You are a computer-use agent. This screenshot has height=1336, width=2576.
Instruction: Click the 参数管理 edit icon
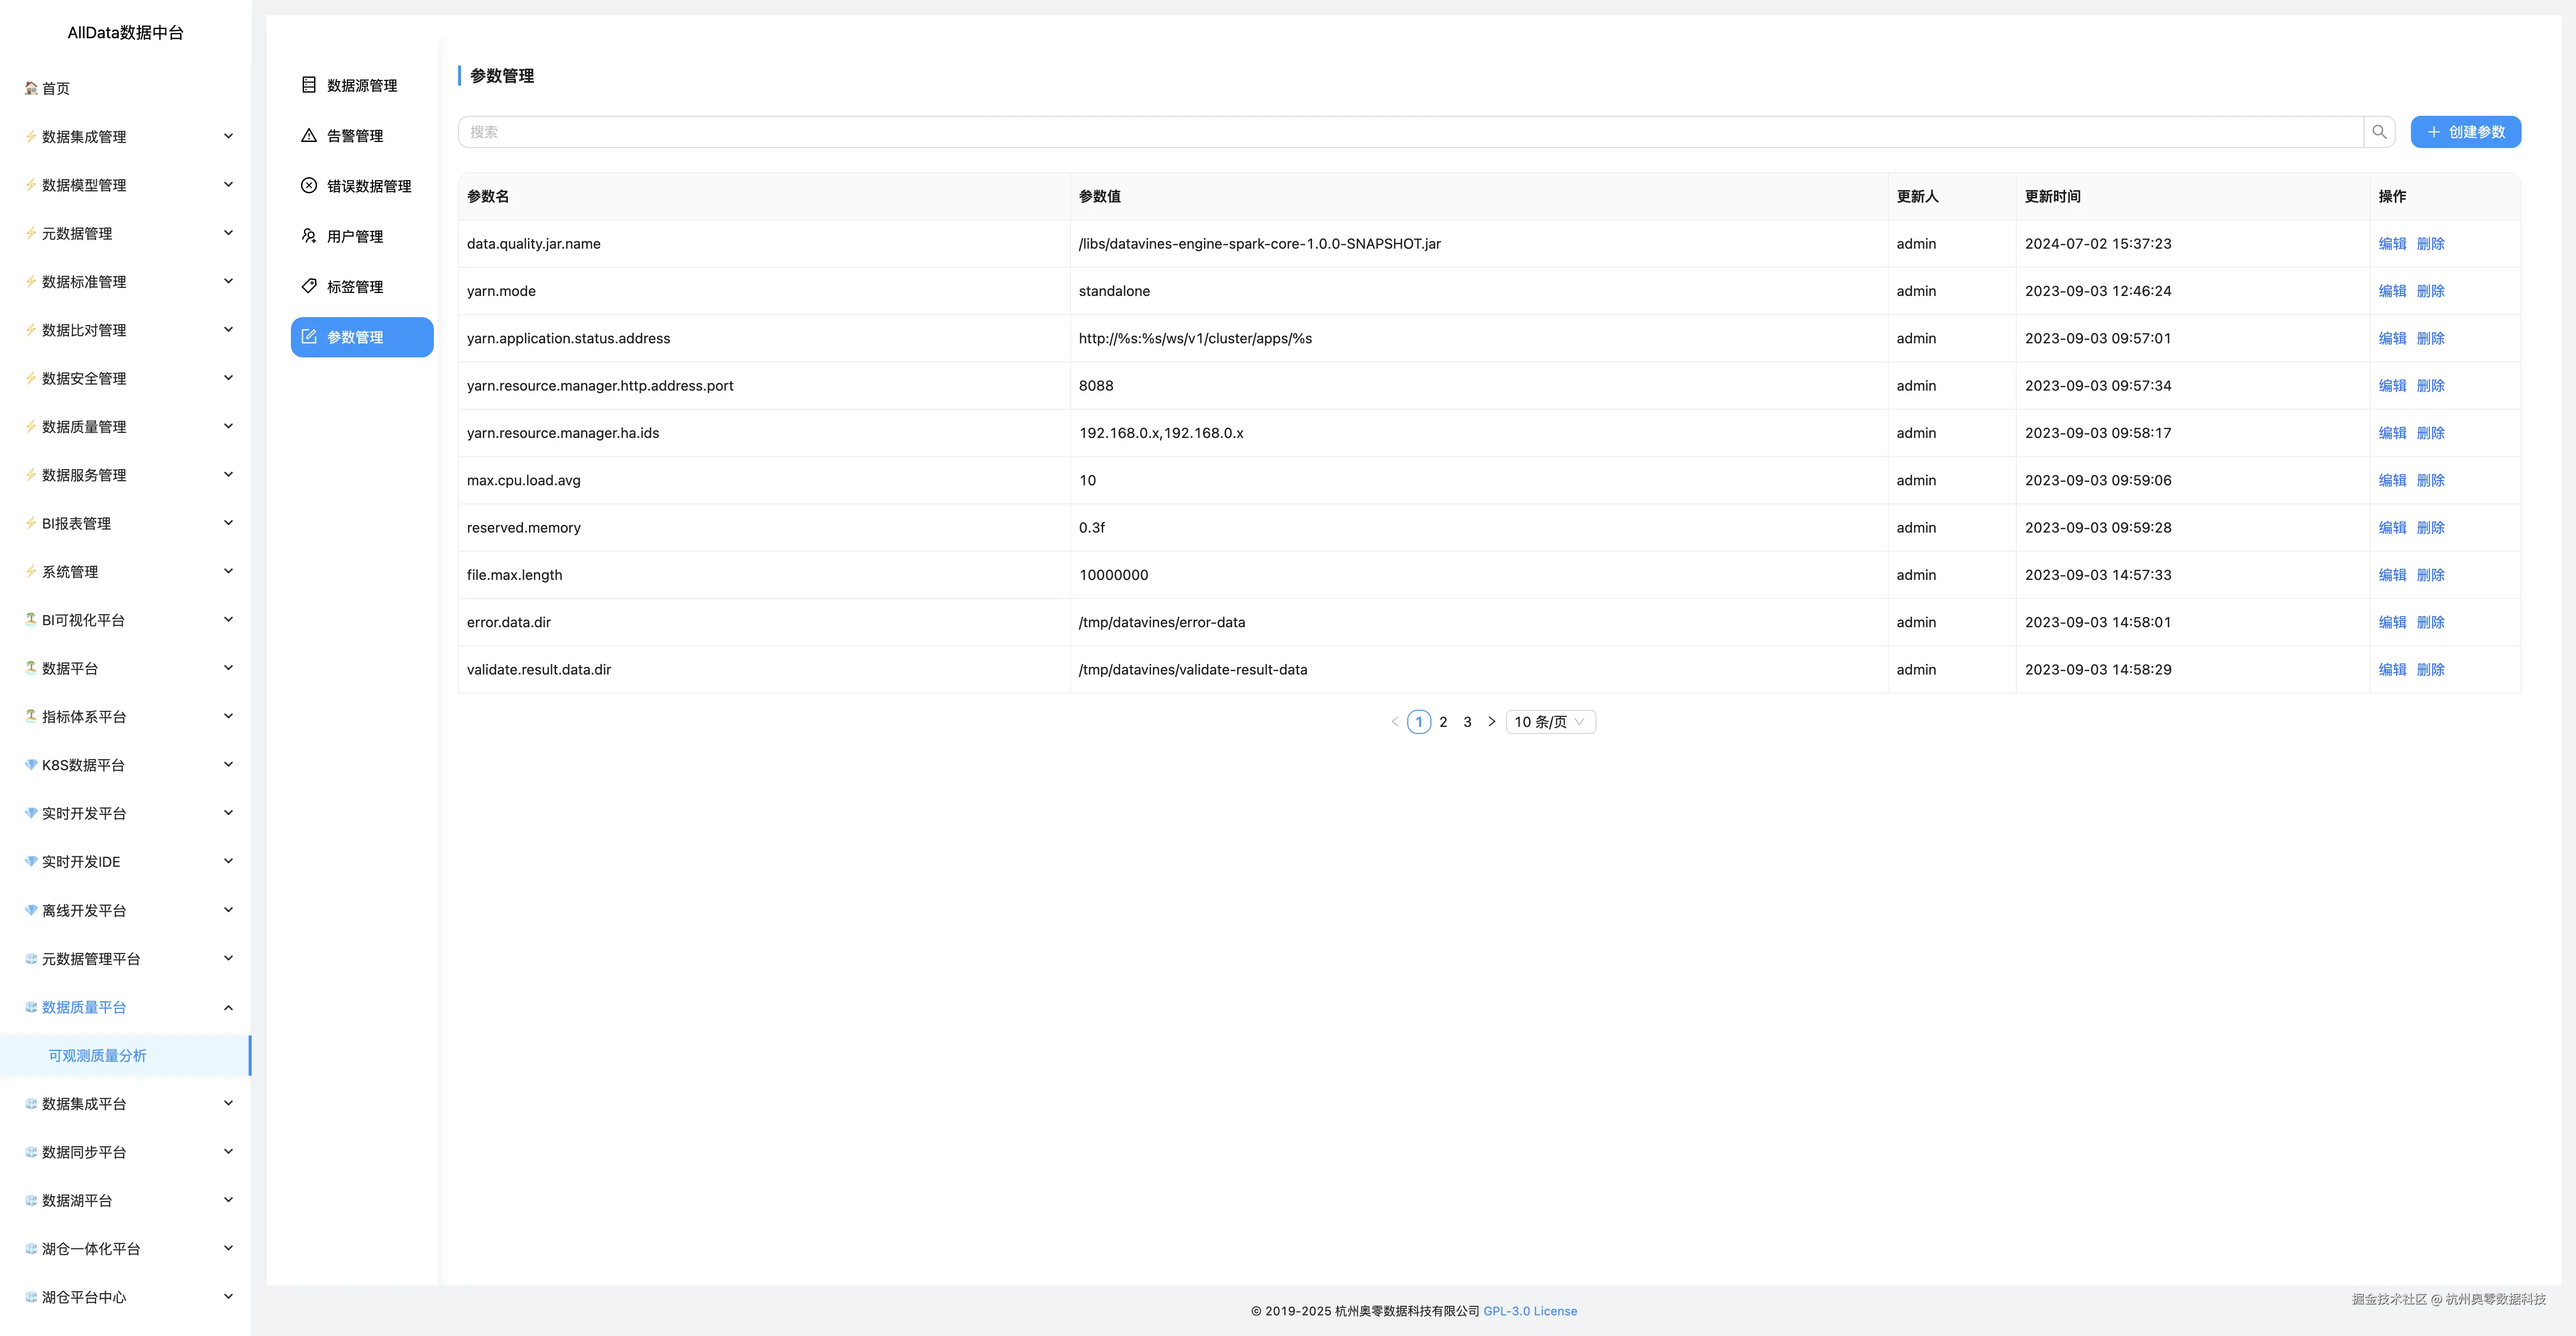point(309,337)
